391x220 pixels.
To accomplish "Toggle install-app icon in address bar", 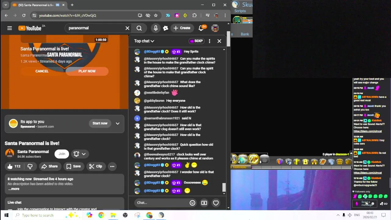I will (140, 15).
